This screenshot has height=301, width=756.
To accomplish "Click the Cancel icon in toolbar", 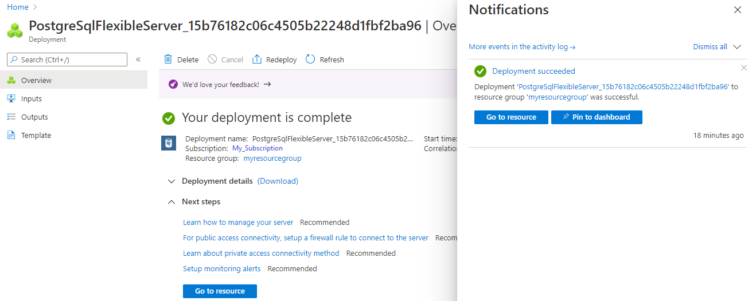I will pos(212,60).
